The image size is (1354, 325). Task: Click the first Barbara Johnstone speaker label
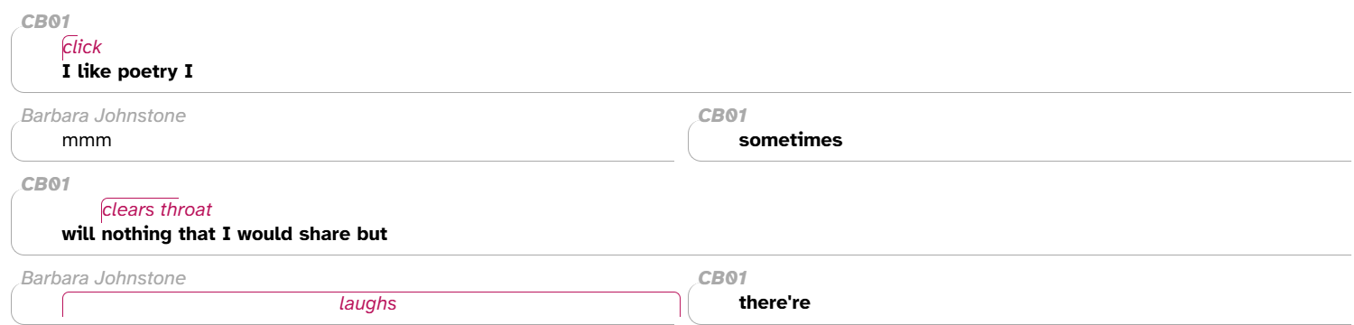(x=104, y=115)
